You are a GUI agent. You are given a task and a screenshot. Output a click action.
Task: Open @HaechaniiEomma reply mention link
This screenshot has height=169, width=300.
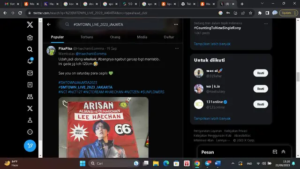[x=91, y=54]
